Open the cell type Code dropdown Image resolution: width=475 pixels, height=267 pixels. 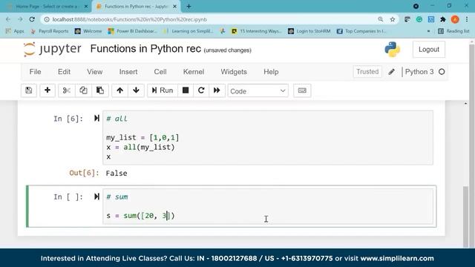(x=258, y=91)
